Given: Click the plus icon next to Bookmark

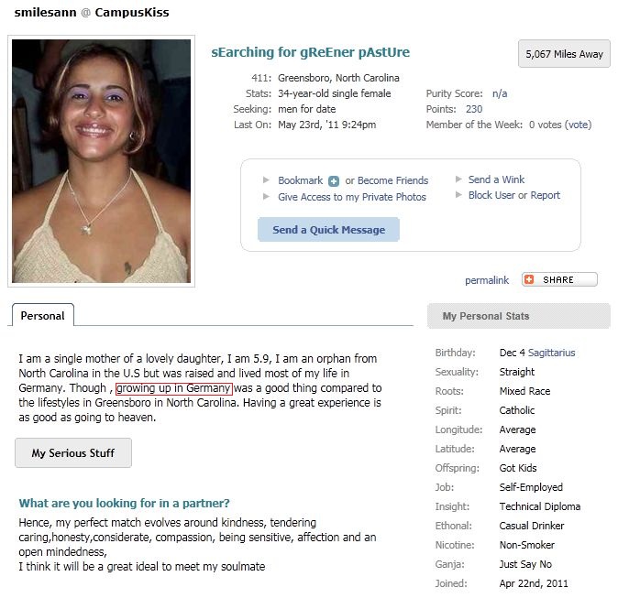Looking at the screenshot, I should coord(334,181).
